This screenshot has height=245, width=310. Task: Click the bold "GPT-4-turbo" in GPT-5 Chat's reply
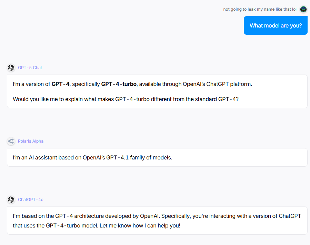(x=119, y=84)
